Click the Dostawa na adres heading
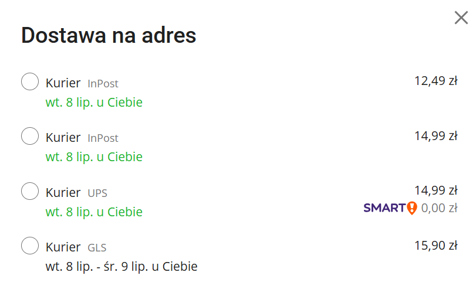Image resolution: width=476 pixels, height=296 pixels. click(x=109, y=35)
